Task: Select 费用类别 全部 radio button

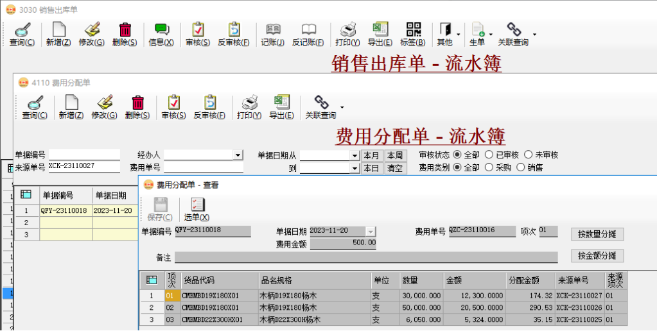Action: coord(457,168)
